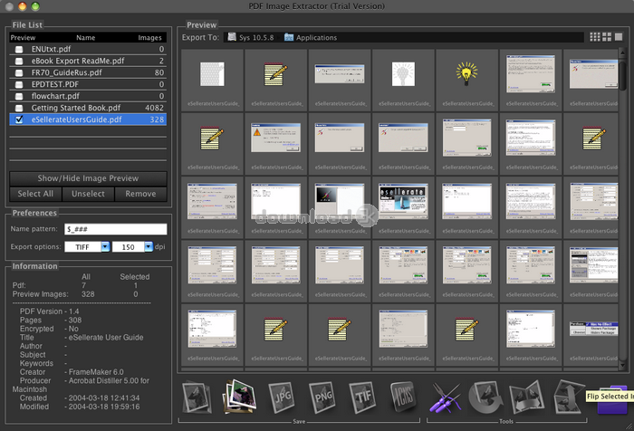Tick the eBook Export ReadMe.pdf checkbox
Viewport: 634px width, 431px height.
19,61
